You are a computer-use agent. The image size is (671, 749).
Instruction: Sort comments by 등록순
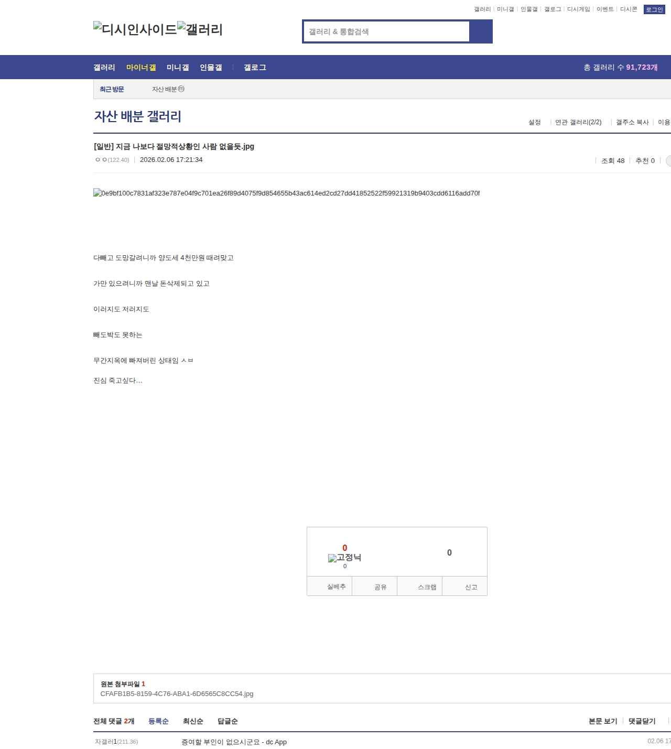158,721
